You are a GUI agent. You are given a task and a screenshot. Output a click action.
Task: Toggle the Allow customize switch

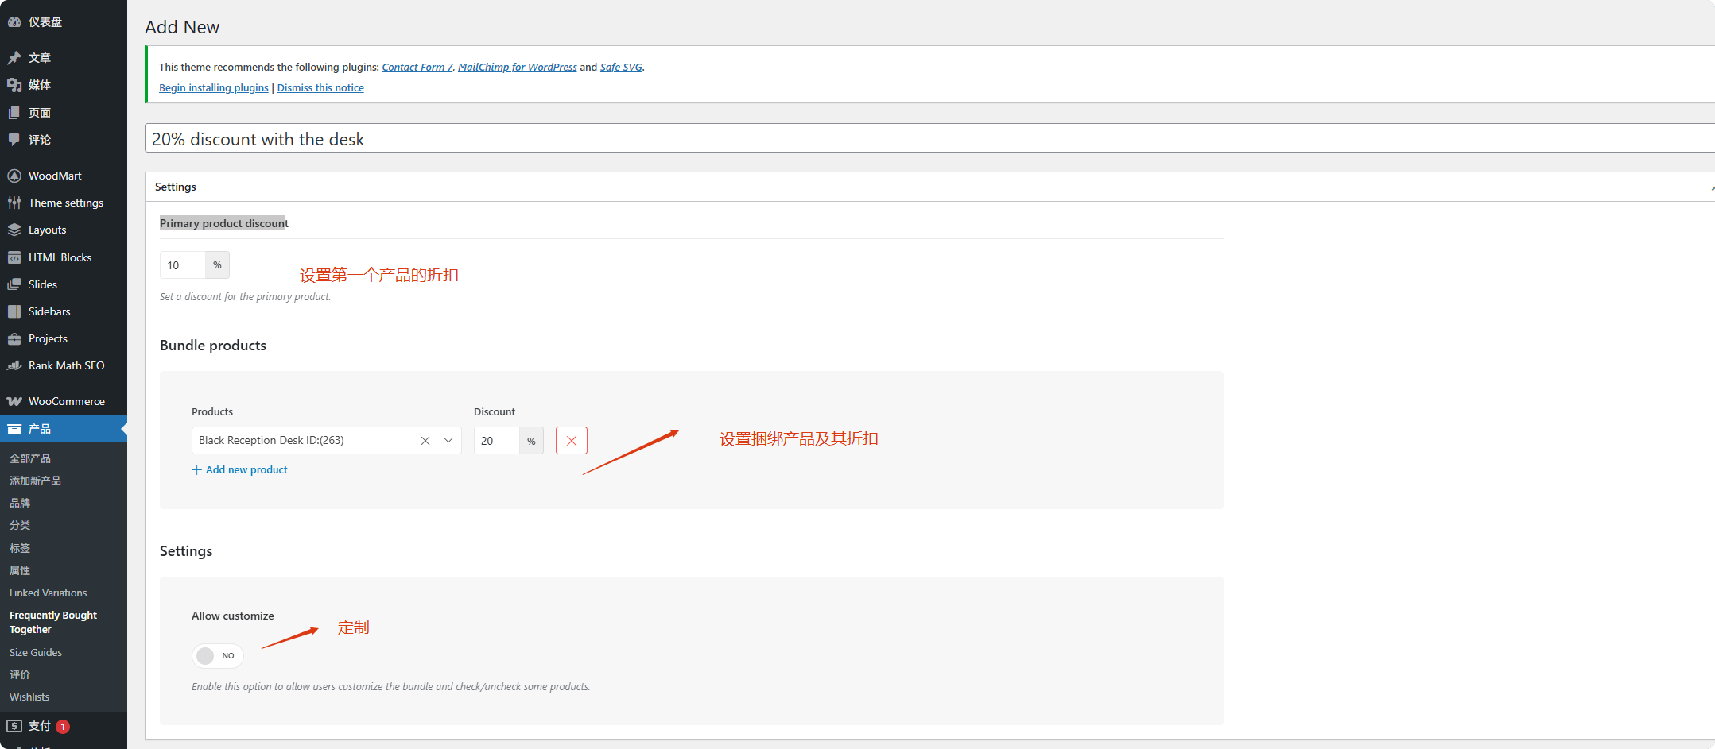[217, 656]
